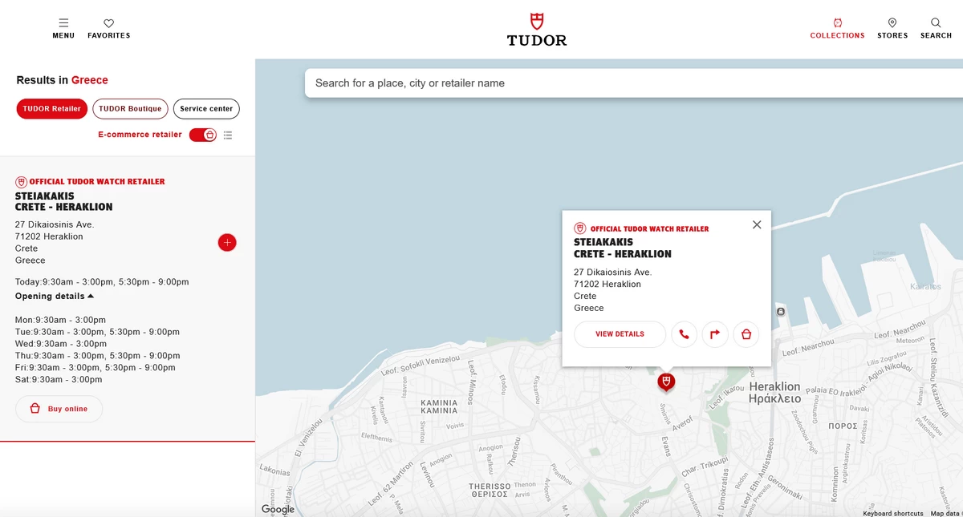Click KAMINIA district label on map
This screenshot has width=963, height=517.
tap(439, 406)
